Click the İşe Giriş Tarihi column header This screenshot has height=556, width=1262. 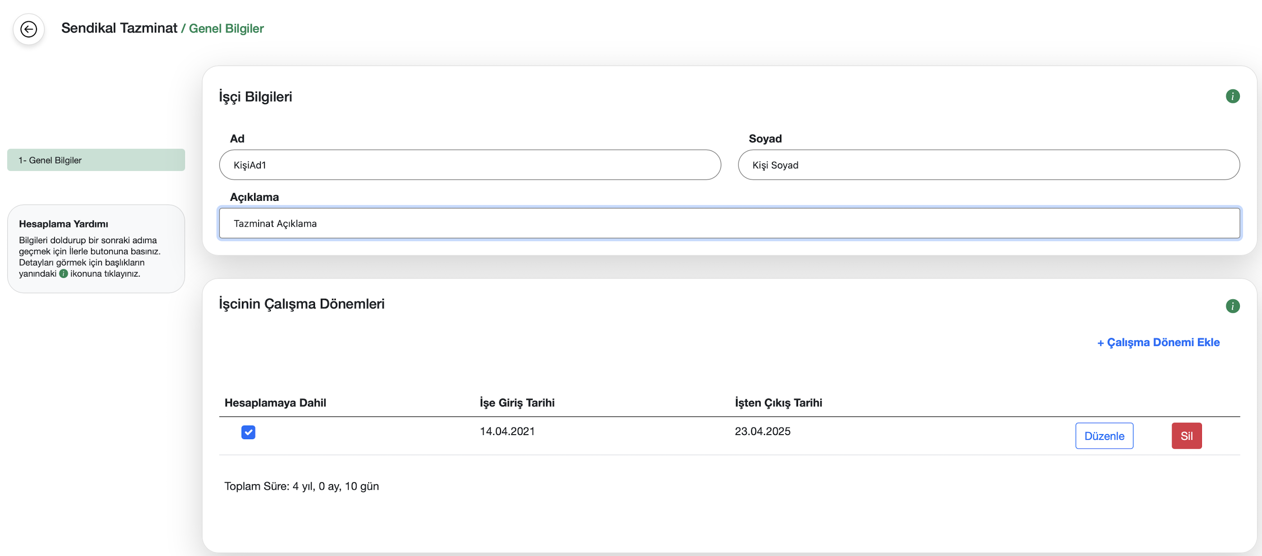517,403
